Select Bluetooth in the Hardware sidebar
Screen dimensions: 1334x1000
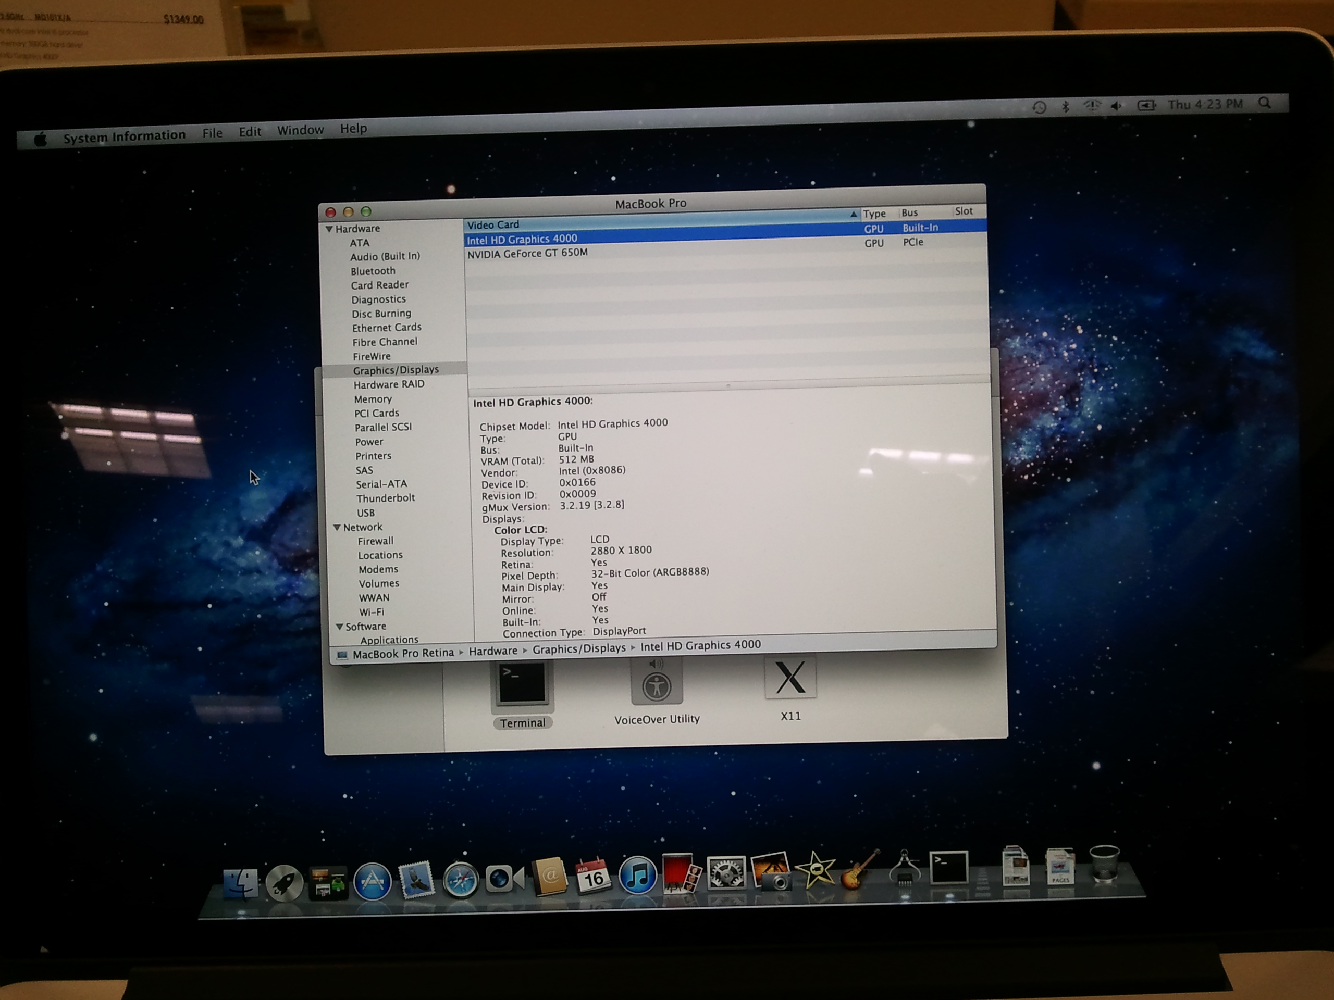click(x=373, y=271)
